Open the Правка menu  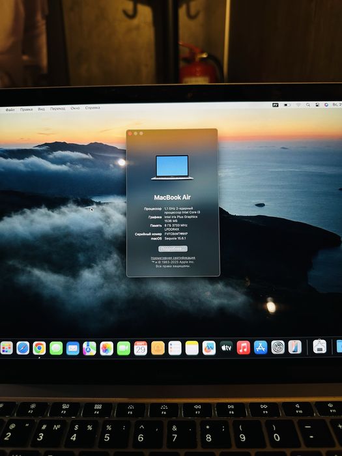tap(26, 109)
